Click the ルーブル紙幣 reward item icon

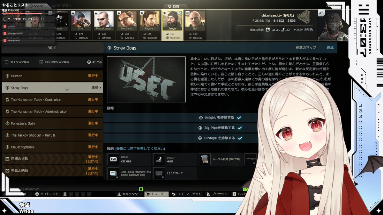205,159
